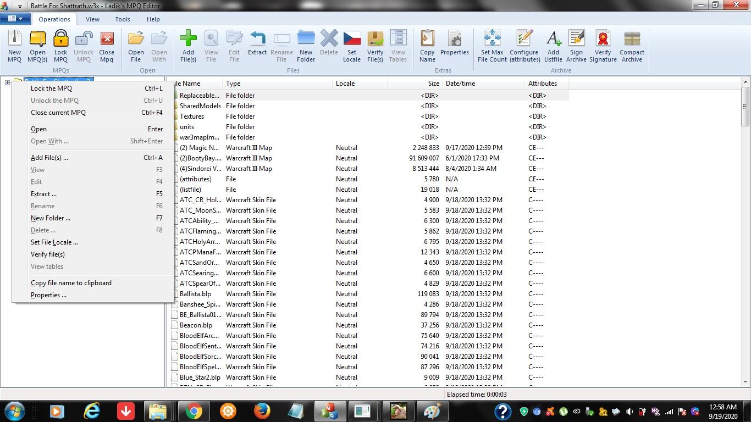Image resolution: width=751 pixels, height=422 pixels.
Task: Click the Compact Archive icon
Action: (632, 46)
